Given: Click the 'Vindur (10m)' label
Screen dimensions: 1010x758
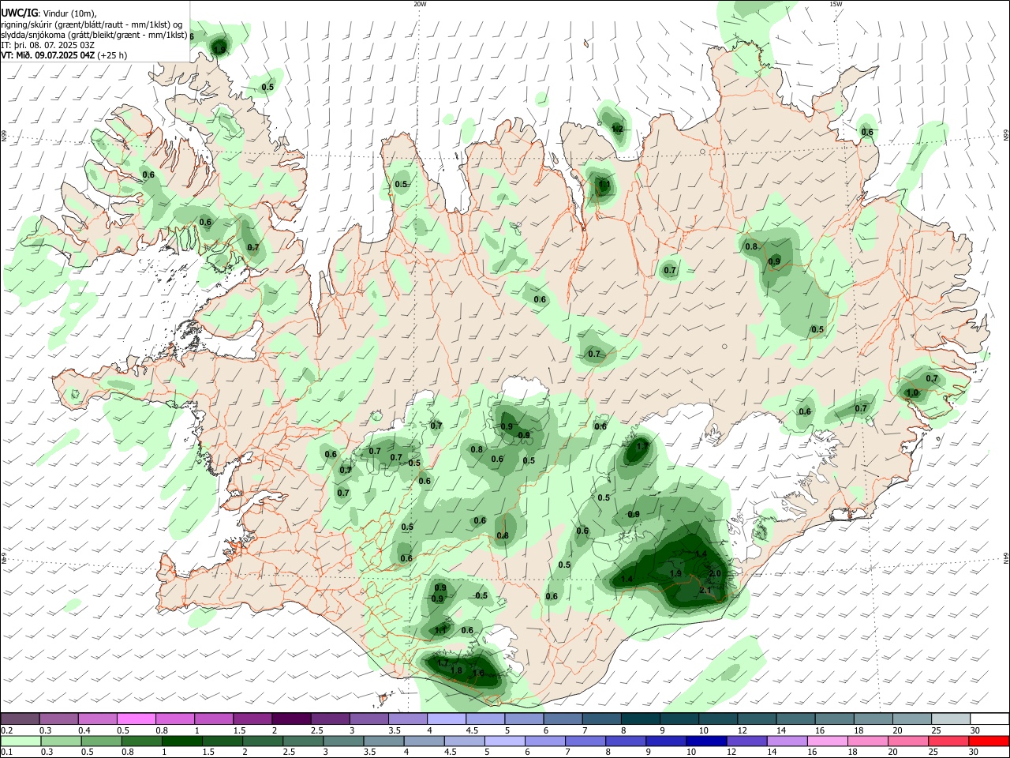Looking at the screenshot, I should tap(69, 13).
